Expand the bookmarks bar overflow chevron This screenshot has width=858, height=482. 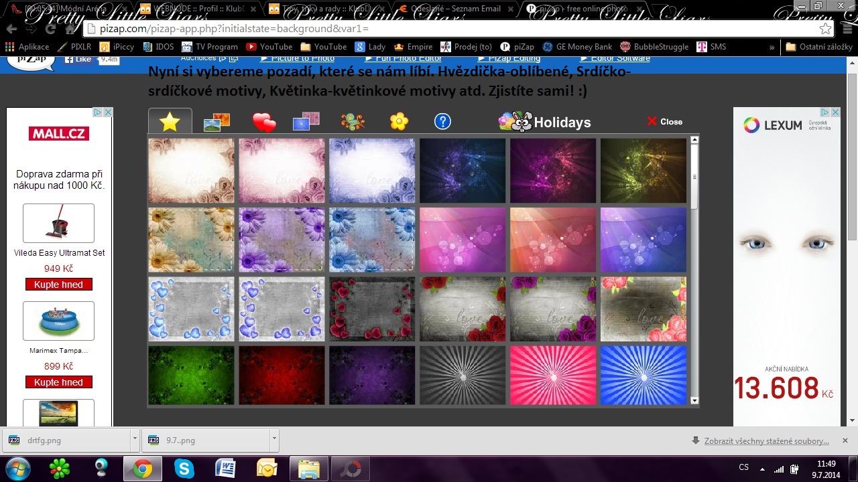pos(772,47)
